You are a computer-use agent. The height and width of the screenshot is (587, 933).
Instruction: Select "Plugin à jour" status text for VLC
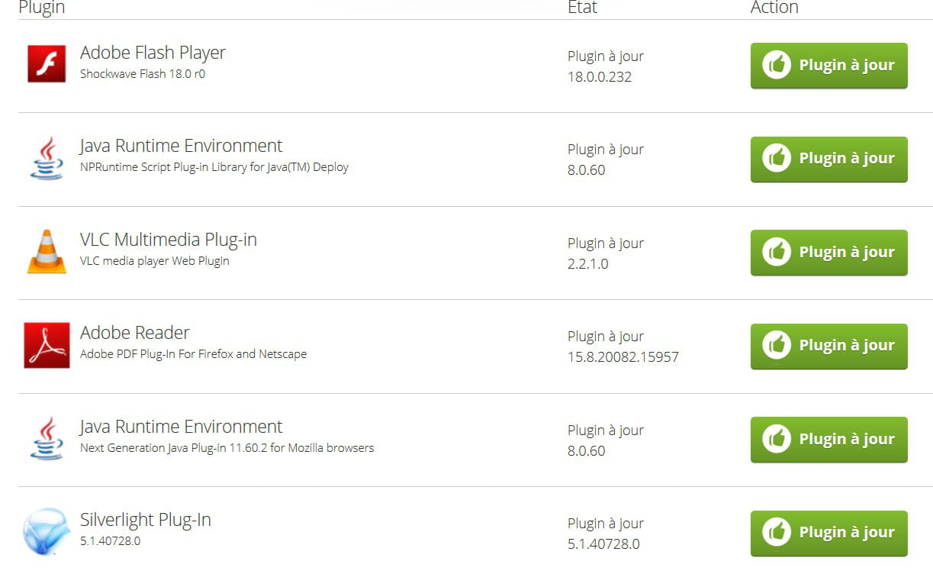tap(606, 244)
